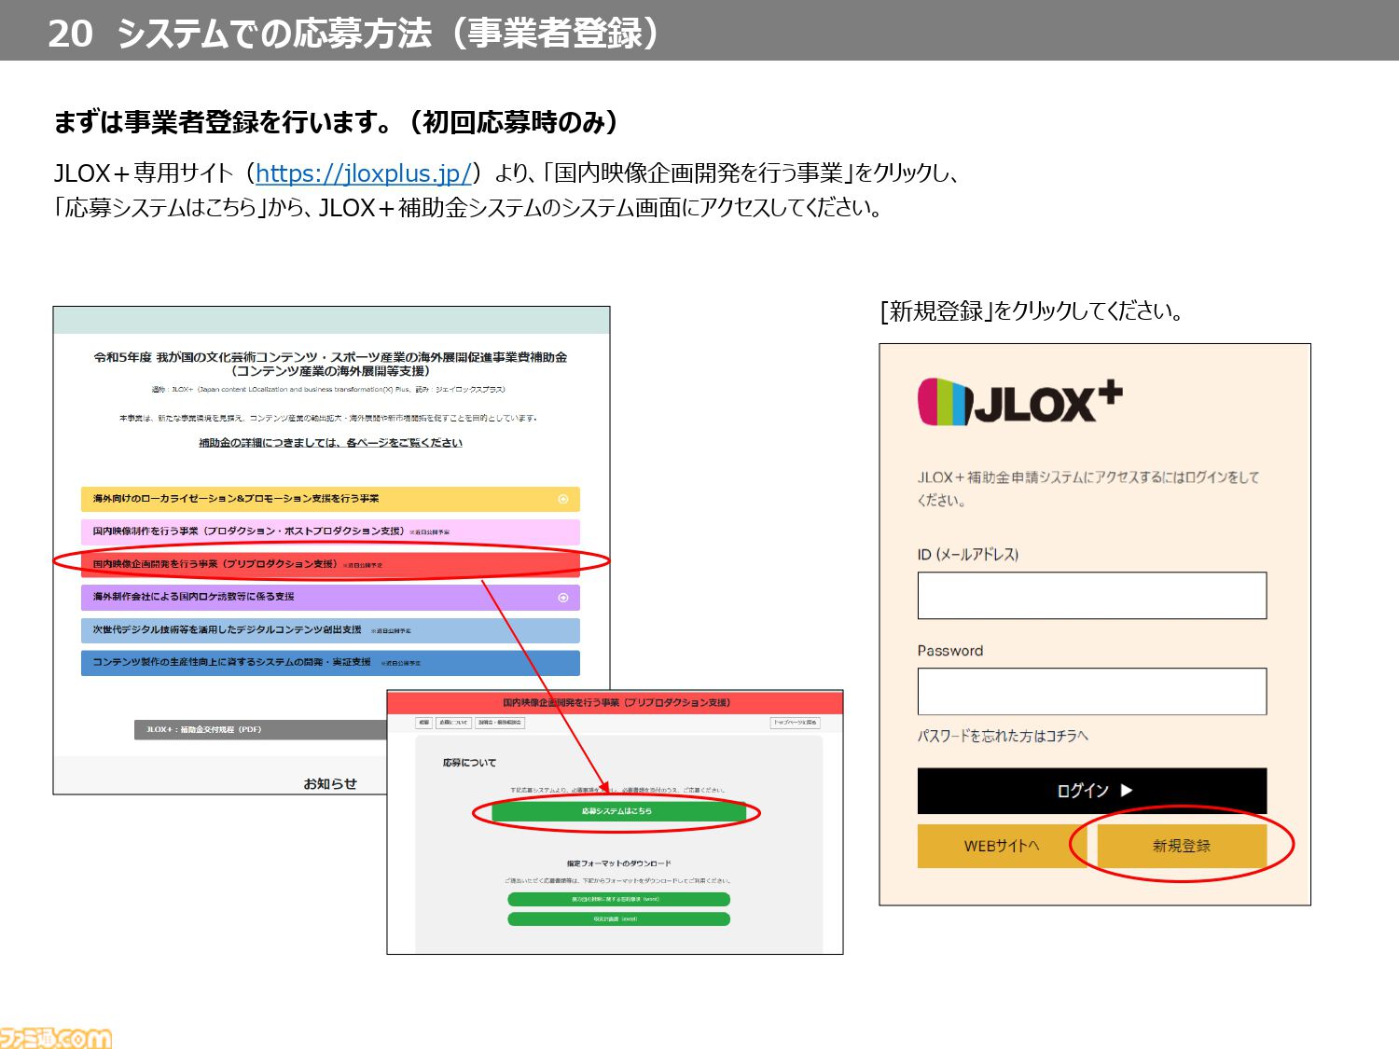The height and width of the screenshot is (1049, 1399).
Task: Click お知らせ heading
Action: tap(330, 783)
